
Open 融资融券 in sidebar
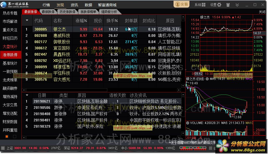(x=10, y=88)
